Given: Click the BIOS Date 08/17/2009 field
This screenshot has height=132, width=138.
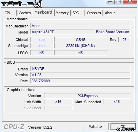Looking at the screenshot, I should pyautogui.click(x=80, y=81).
